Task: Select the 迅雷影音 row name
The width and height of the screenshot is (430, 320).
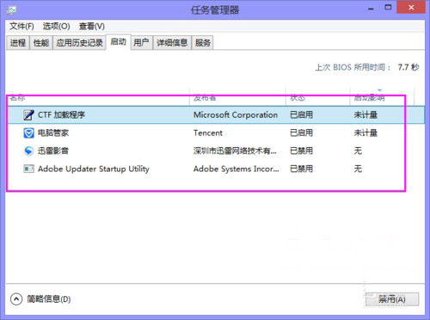Action: pos(53,151)
